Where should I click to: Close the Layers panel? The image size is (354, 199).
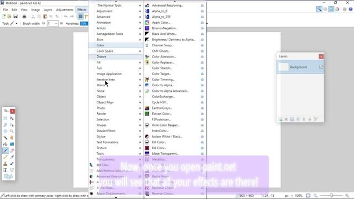321,56
